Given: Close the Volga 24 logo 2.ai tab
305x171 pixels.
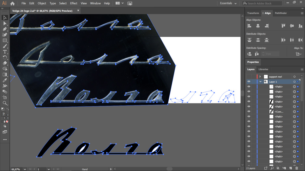Looking at the screenshot, I should [x=78, y=10].
